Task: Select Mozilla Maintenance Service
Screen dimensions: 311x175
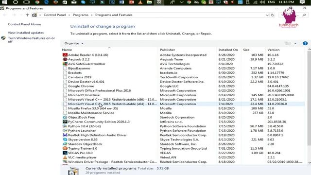Action: pyautogui.click(x=184, y=113)
